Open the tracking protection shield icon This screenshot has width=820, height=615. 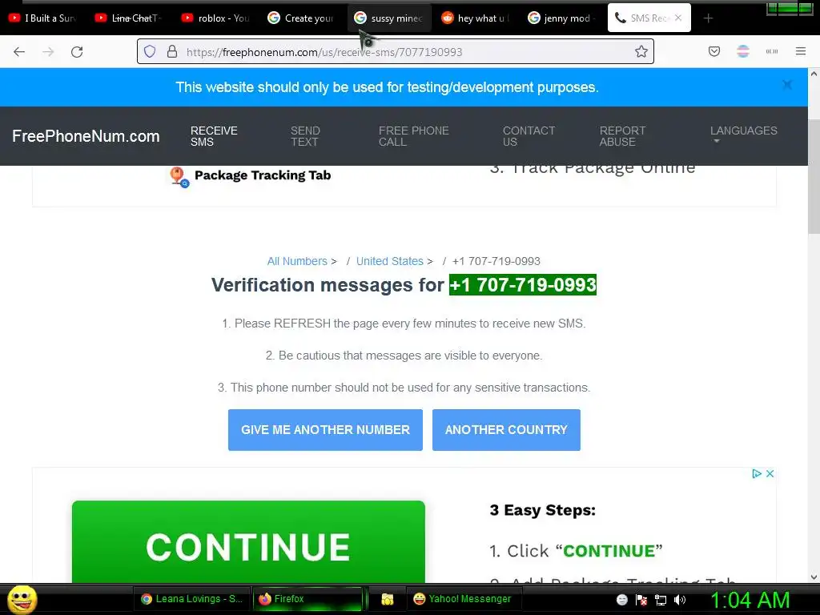[150, 51]
